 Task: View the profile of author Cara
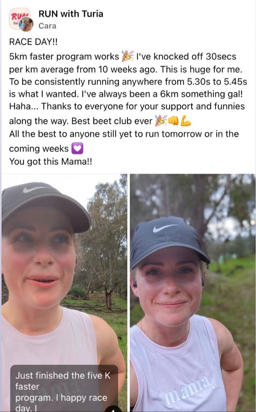[x=47, y=26]
